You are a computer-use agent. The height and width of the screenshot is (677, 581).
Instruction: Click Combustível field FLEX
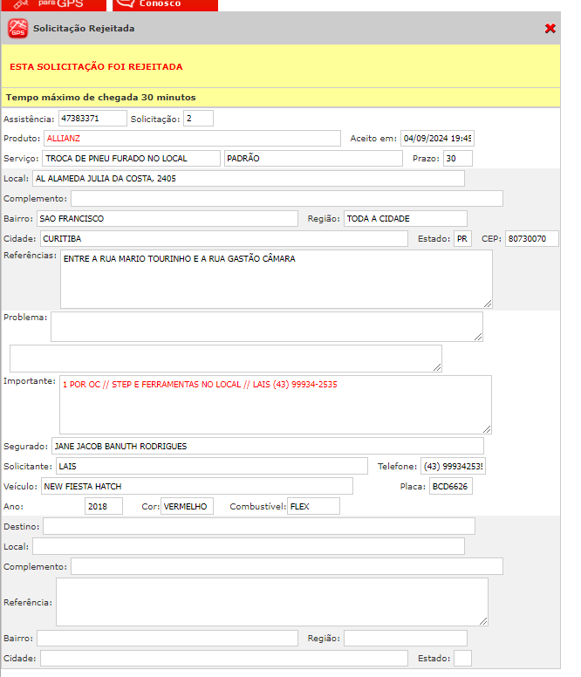coord(313,507)
